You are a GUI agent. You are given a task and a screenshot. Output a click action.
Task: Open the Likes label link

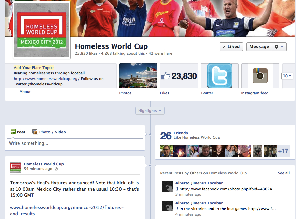pyautogui.click(x=165, y=93)
